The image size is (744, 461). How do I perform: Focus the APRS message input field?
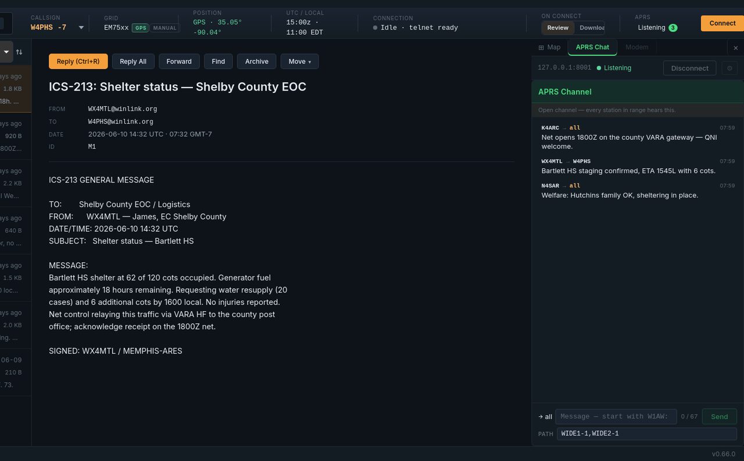pyautogui.click(x=616, y=416)
